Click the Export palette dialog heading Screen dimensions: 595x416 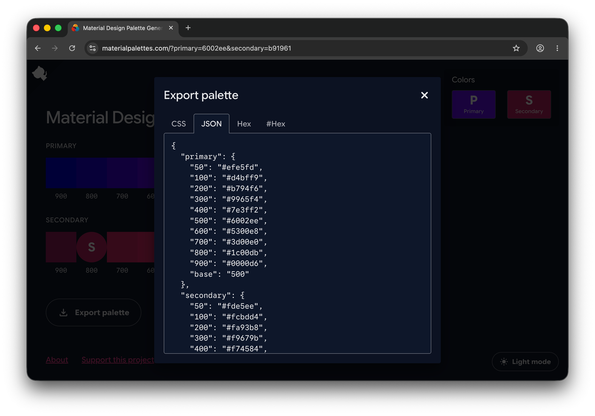pos(201,95)
